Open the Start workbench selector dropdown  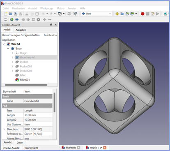point(96,14)
